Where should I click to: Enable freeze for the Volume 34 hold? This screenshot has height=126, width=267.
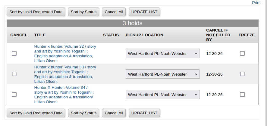coord(242,94)
